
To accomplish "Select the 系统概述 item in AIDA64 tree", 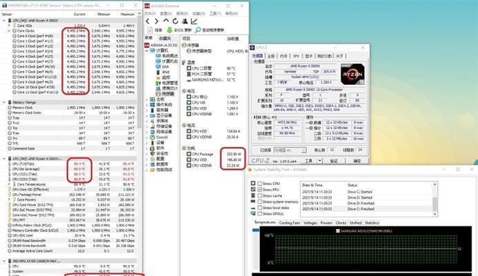I will tap(166, 56).
